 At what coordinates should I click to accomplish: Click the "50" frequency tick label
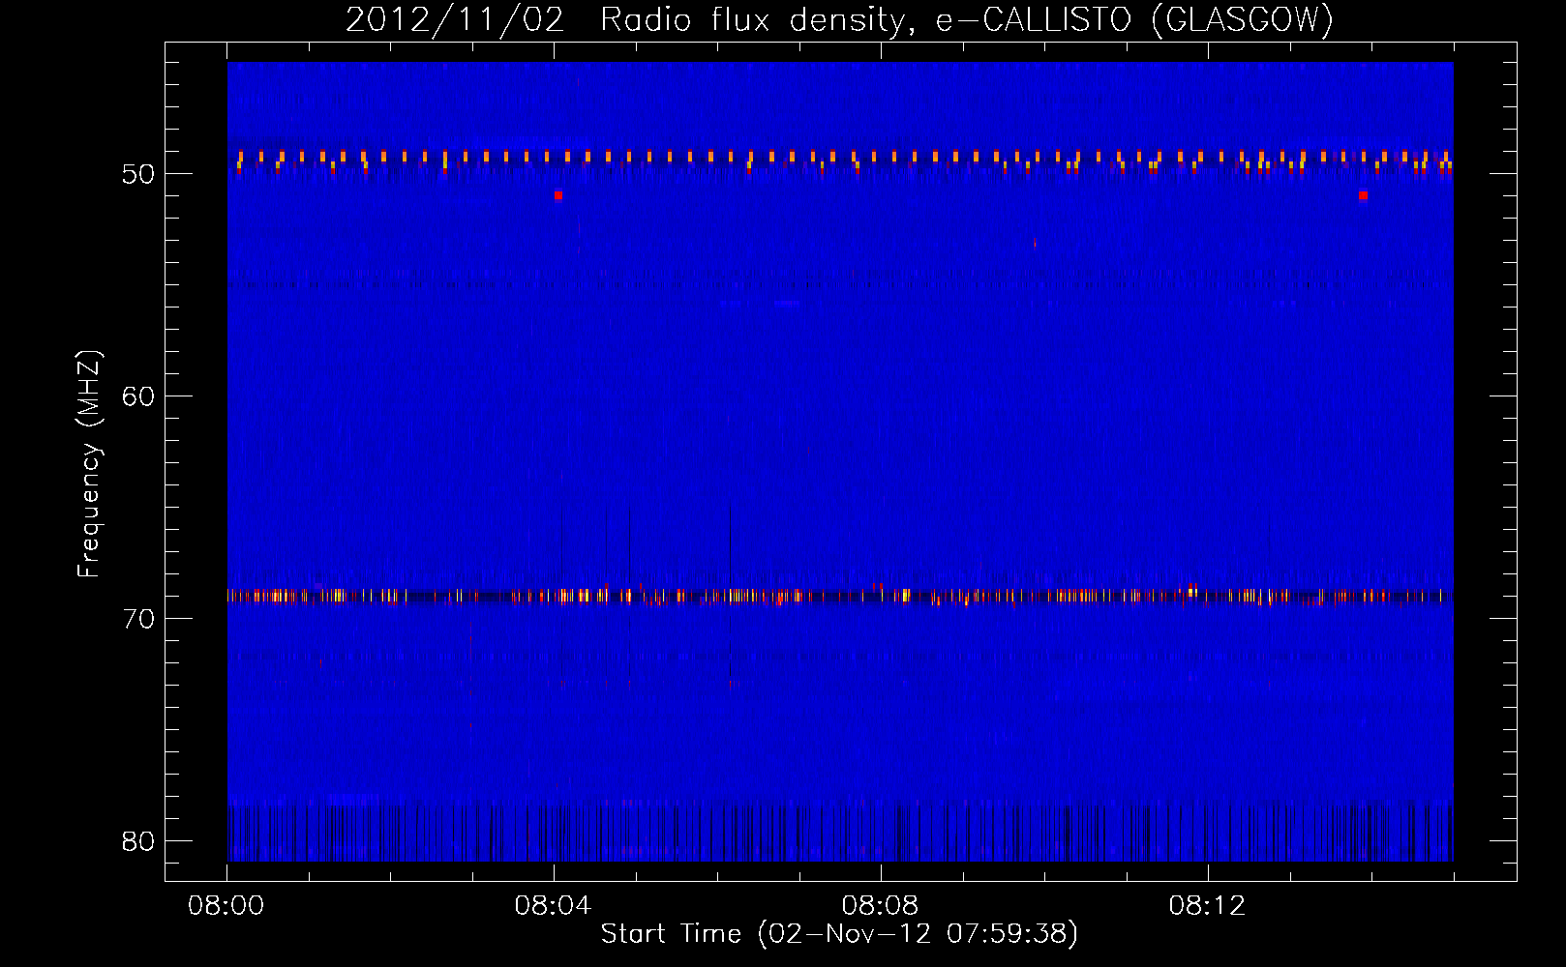(138, 174)
